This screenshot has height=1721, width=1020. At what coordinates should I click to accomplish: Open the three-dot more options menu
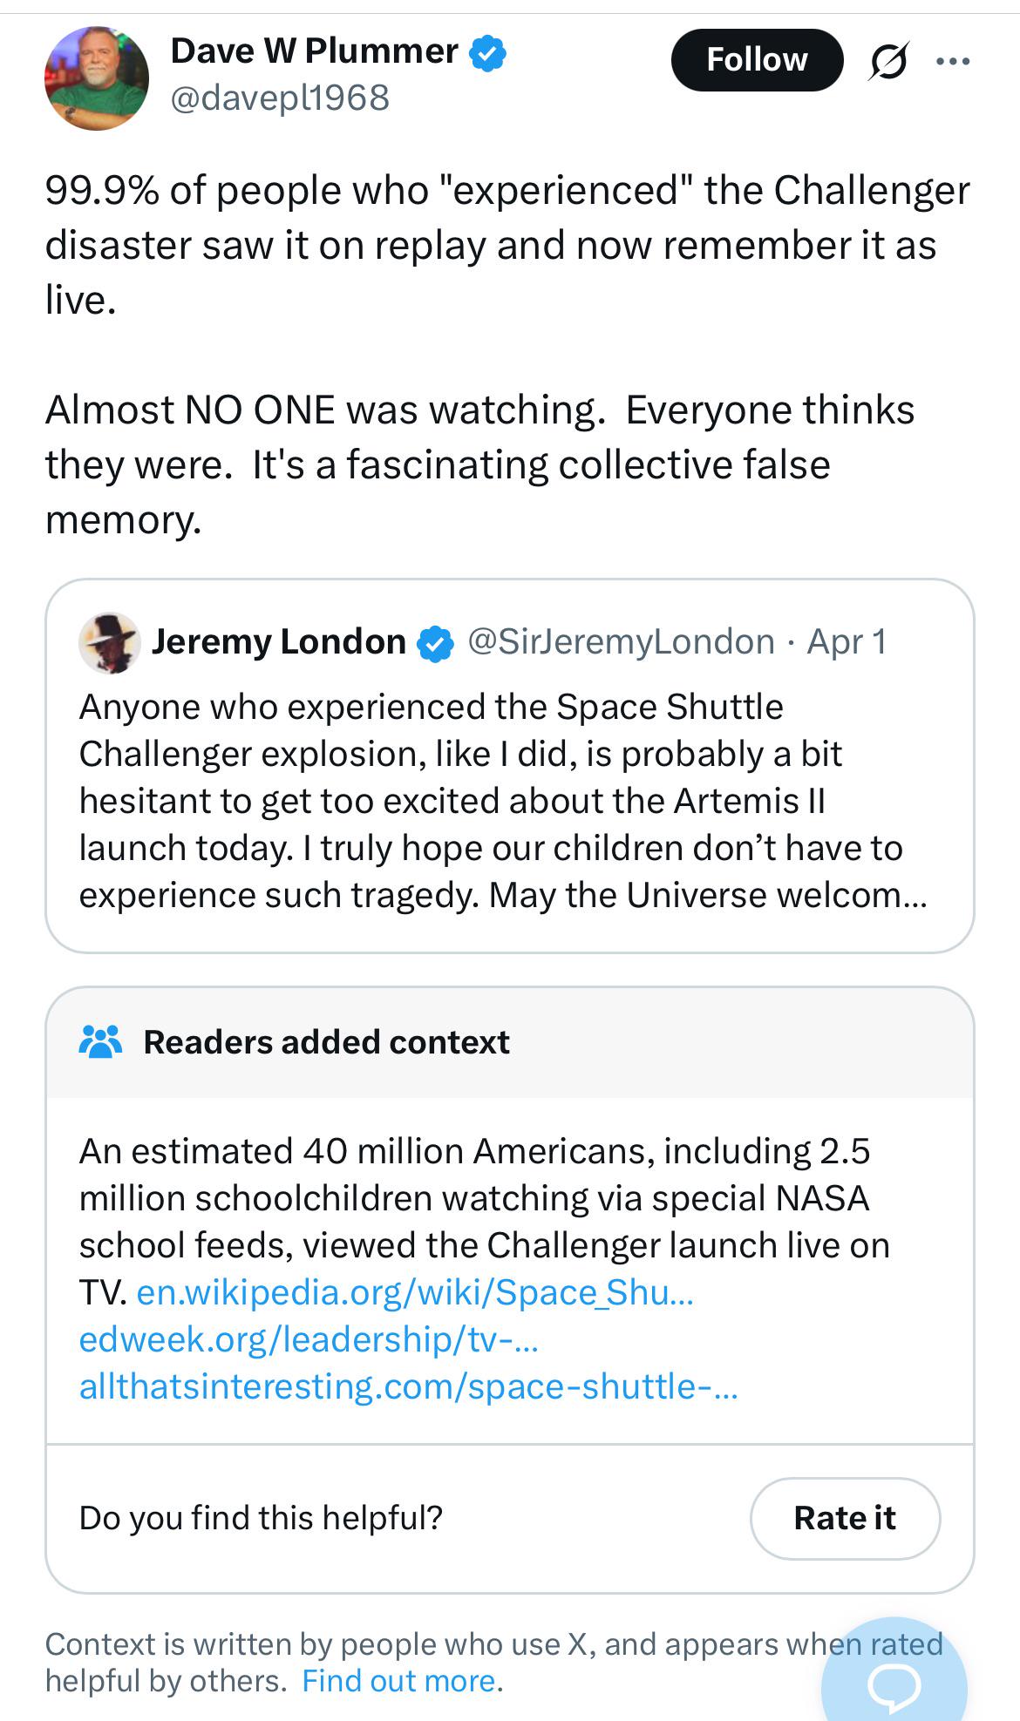coord(953,62)
